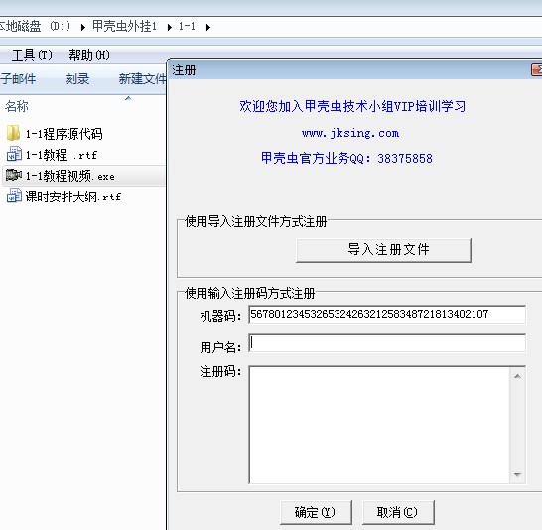
Task: Click the video icon of 1-1教程视频.exe
Action: point(14,175)
